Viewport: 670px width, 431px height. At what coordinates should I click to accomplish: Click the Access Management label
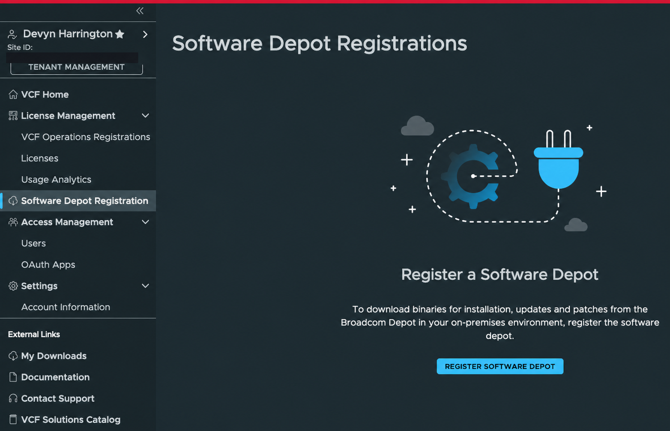67,222
